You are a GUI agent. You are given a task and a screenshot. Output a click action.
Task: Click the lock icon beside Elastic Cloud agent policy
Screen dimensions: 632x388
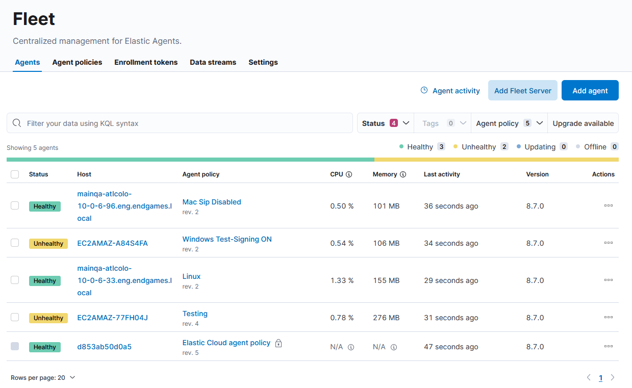coord(278,343)
